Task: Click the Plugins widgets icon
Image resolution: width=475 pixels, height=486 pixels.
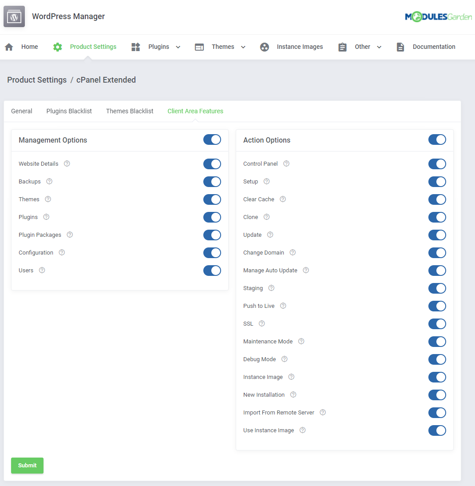Action: click(136, 47)
